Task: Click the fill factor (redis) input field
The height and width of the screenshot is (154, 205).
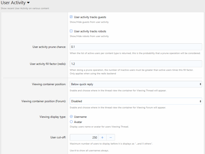Action: tap(136, 64)
